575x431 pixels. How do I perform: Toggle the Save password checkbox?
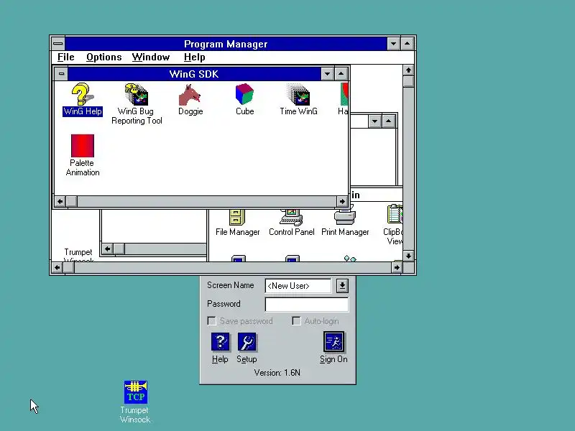coord(211,321)
